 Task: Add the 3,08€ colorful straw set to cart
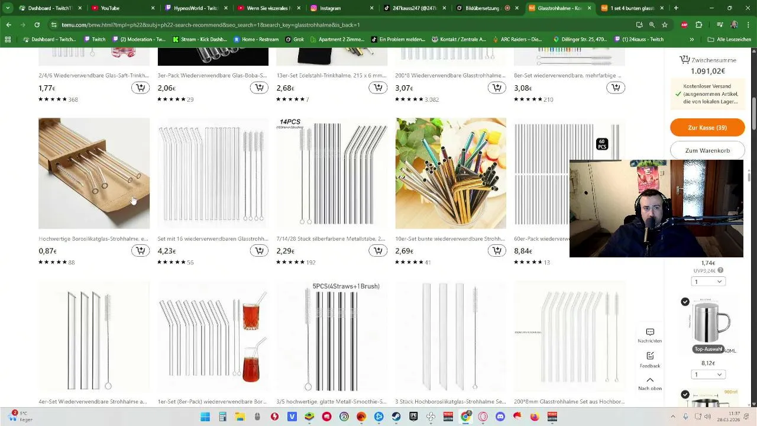click(616, 88)
